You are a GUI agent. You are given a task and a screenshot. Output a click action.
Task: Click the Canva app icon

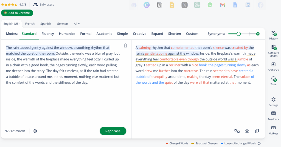pyautogui.click(x=147, y=5)
